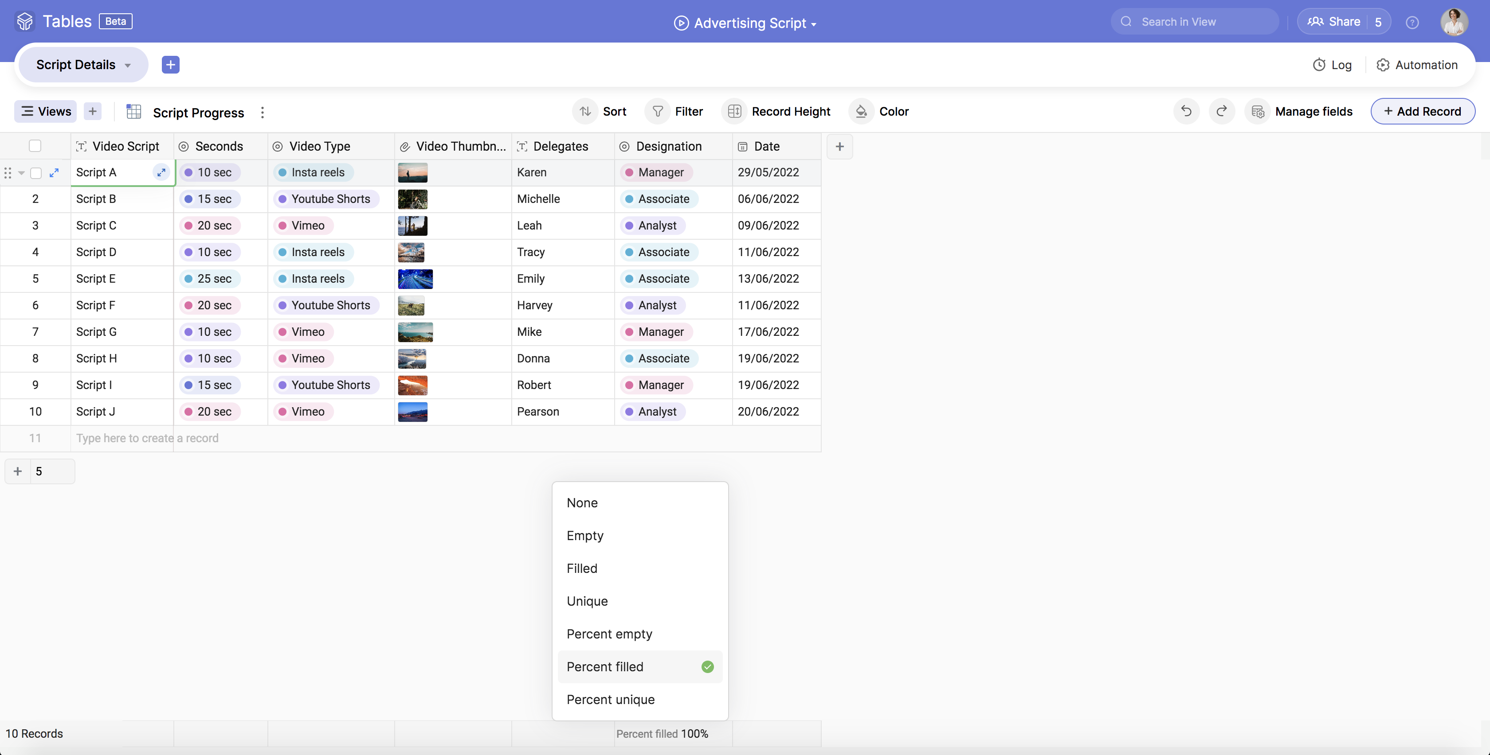Expand the Script Details tab dropdown
This screenshot has width=1490, height=755.
(128, 65)
